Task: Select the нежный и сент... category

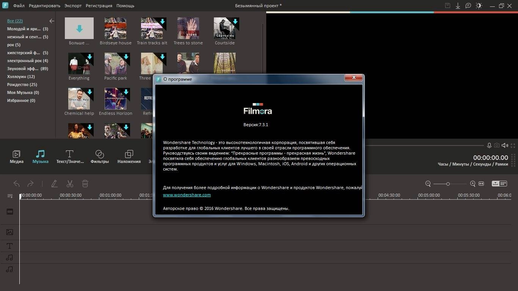Action: point(28,37)
